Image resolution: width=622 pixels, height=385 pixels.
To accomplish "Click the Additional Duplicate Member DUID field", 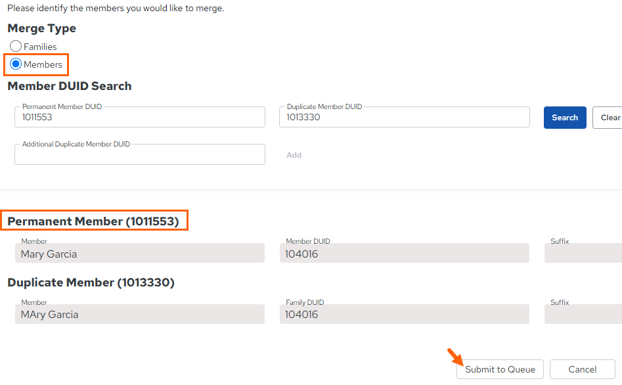I will (x=140, y=154).
